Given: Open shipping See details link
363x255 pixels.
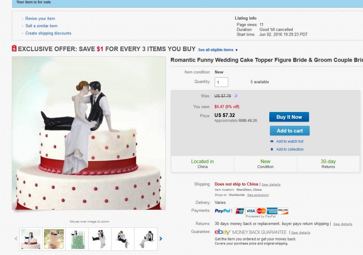Looking at the screenshot, I should click(271, 185).
